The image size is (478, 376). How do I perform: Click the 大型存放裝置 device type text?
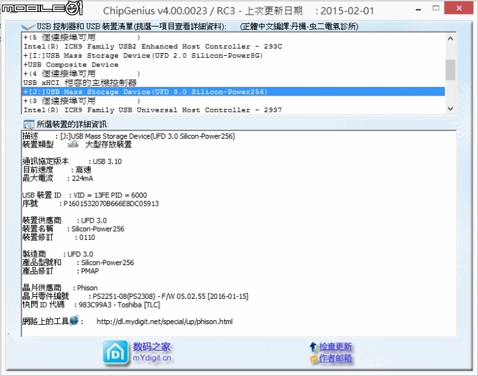coord(108,145)
